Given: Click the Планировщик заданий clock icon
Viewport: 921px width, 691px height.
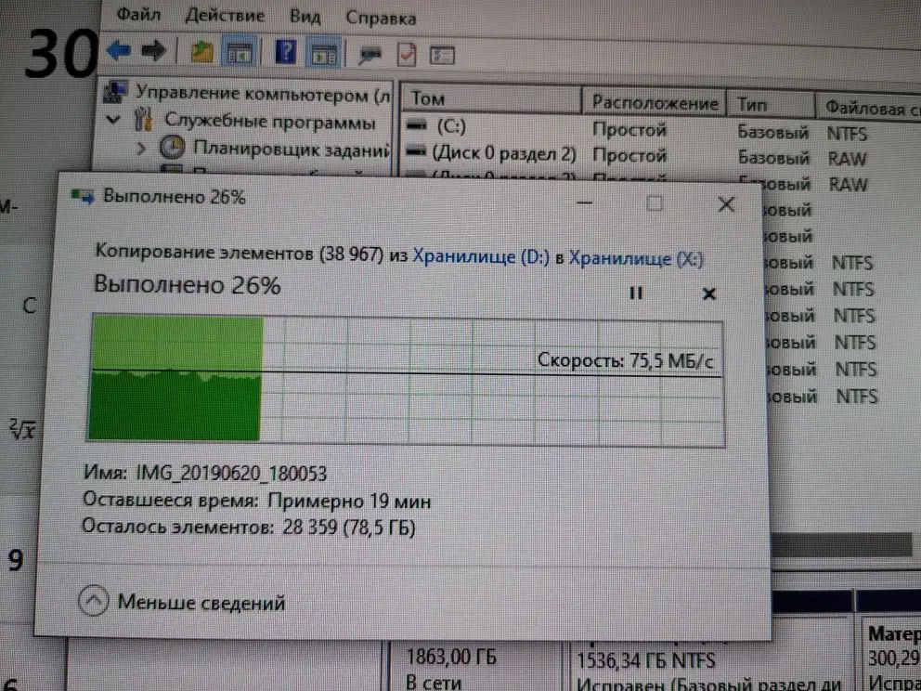Looking at the screenshot, I should pyautogui.click(x=172, y=148).
